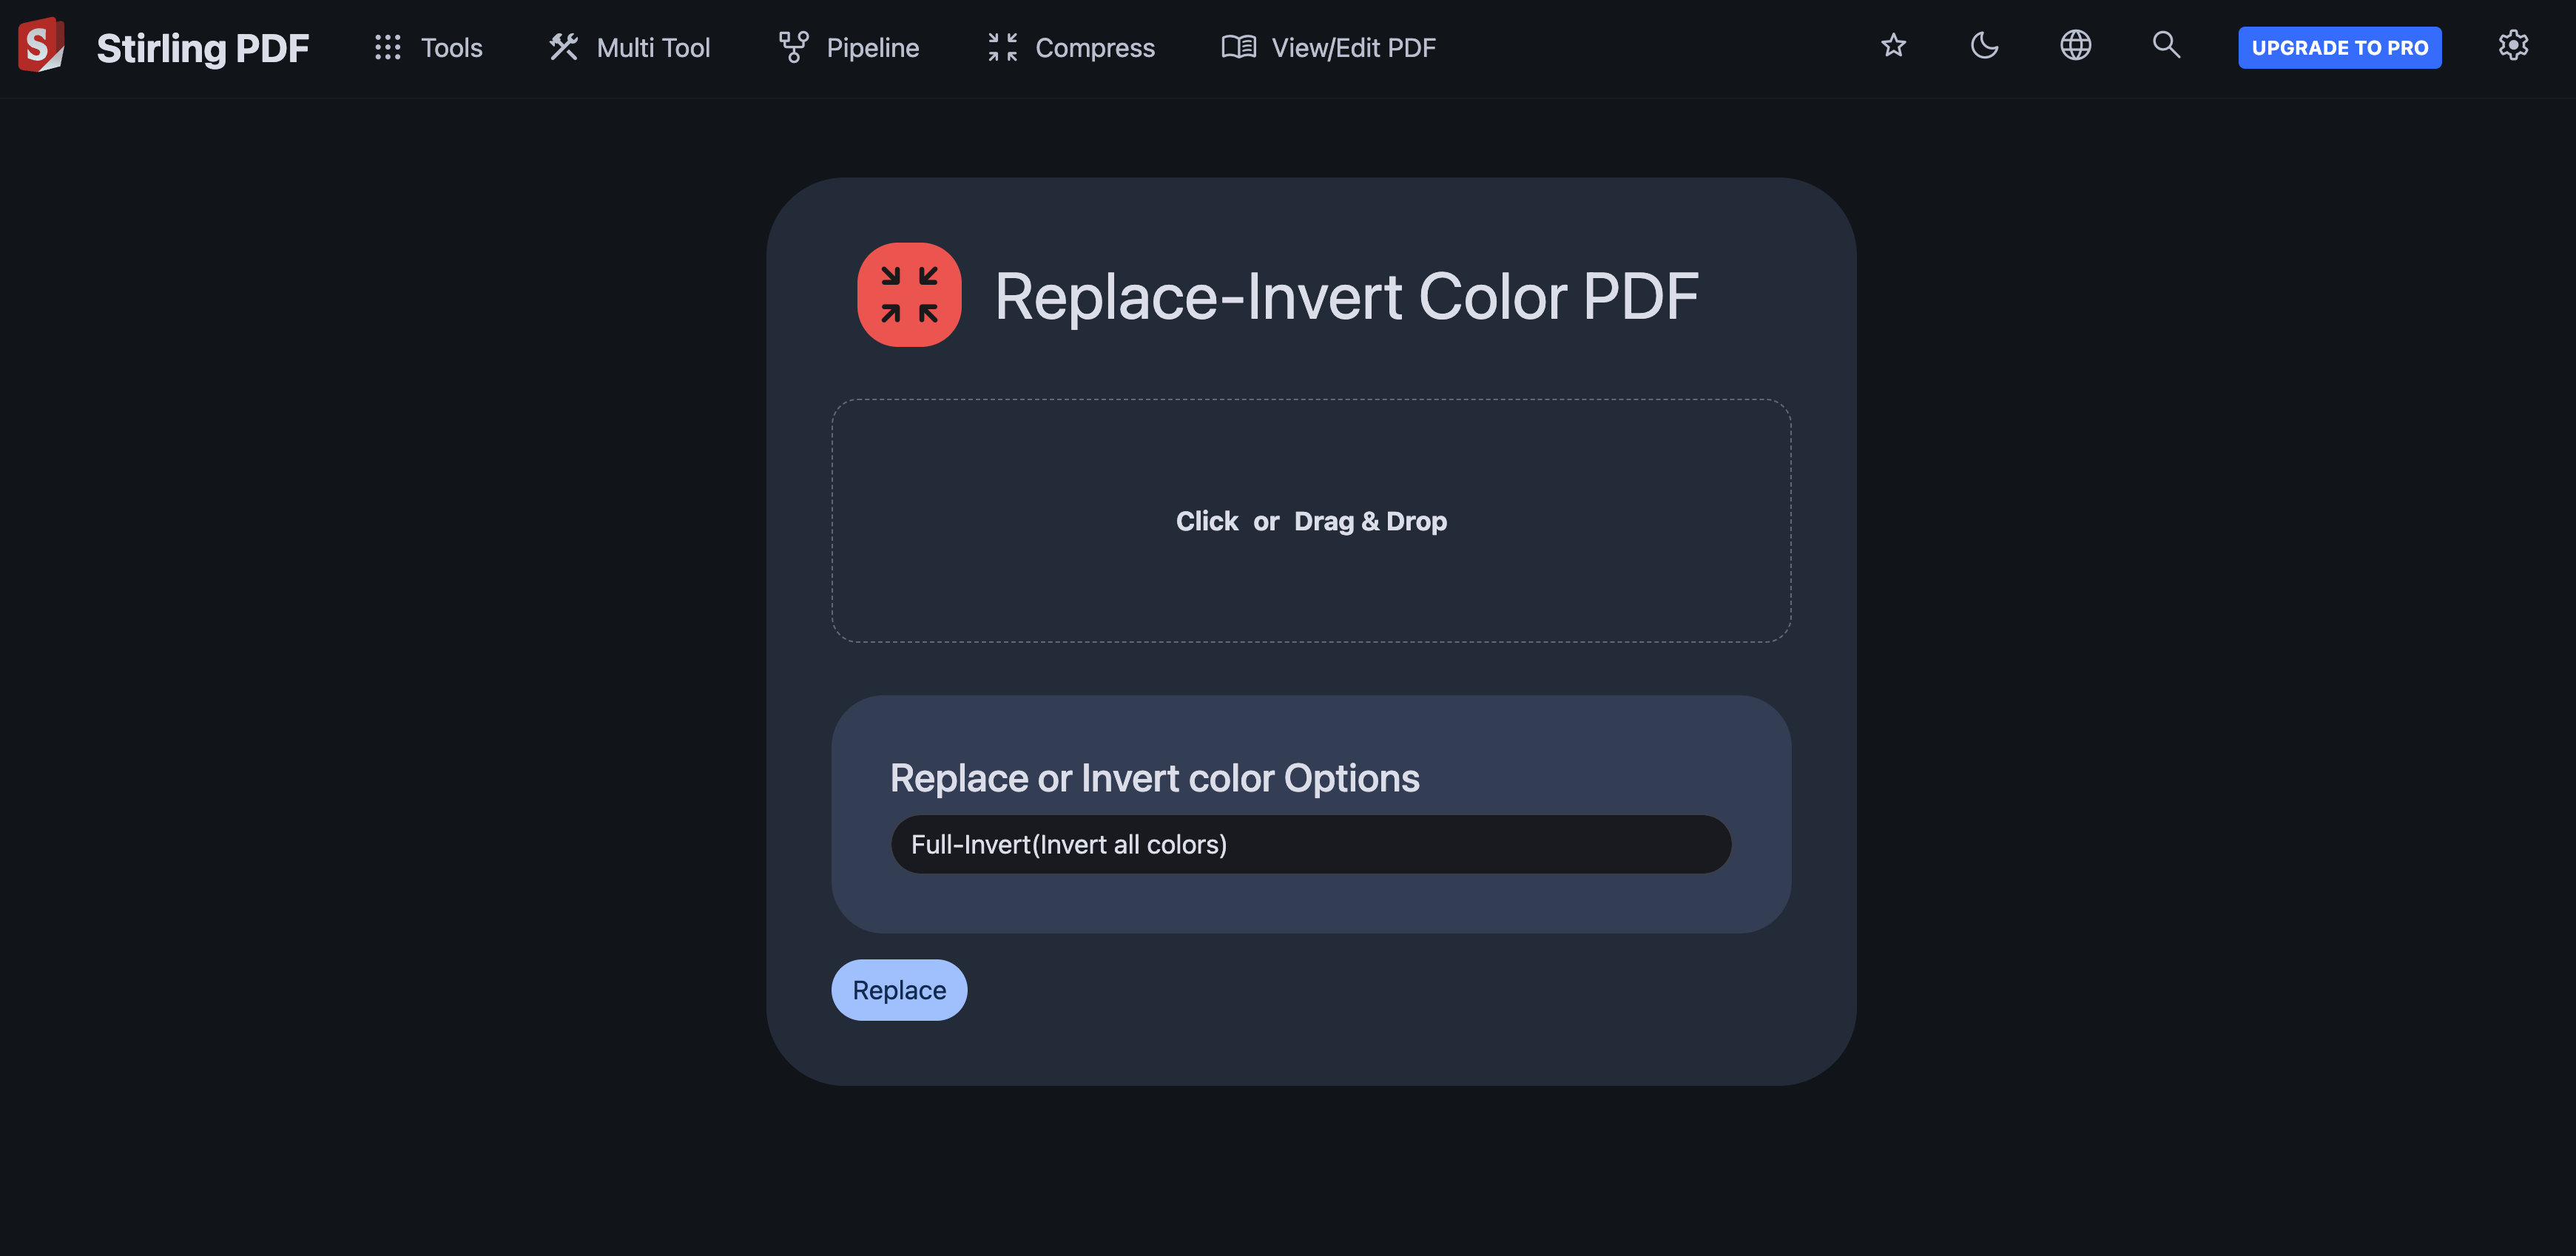Click the red Replace-Invert Color tool icon

pos(909,294)
